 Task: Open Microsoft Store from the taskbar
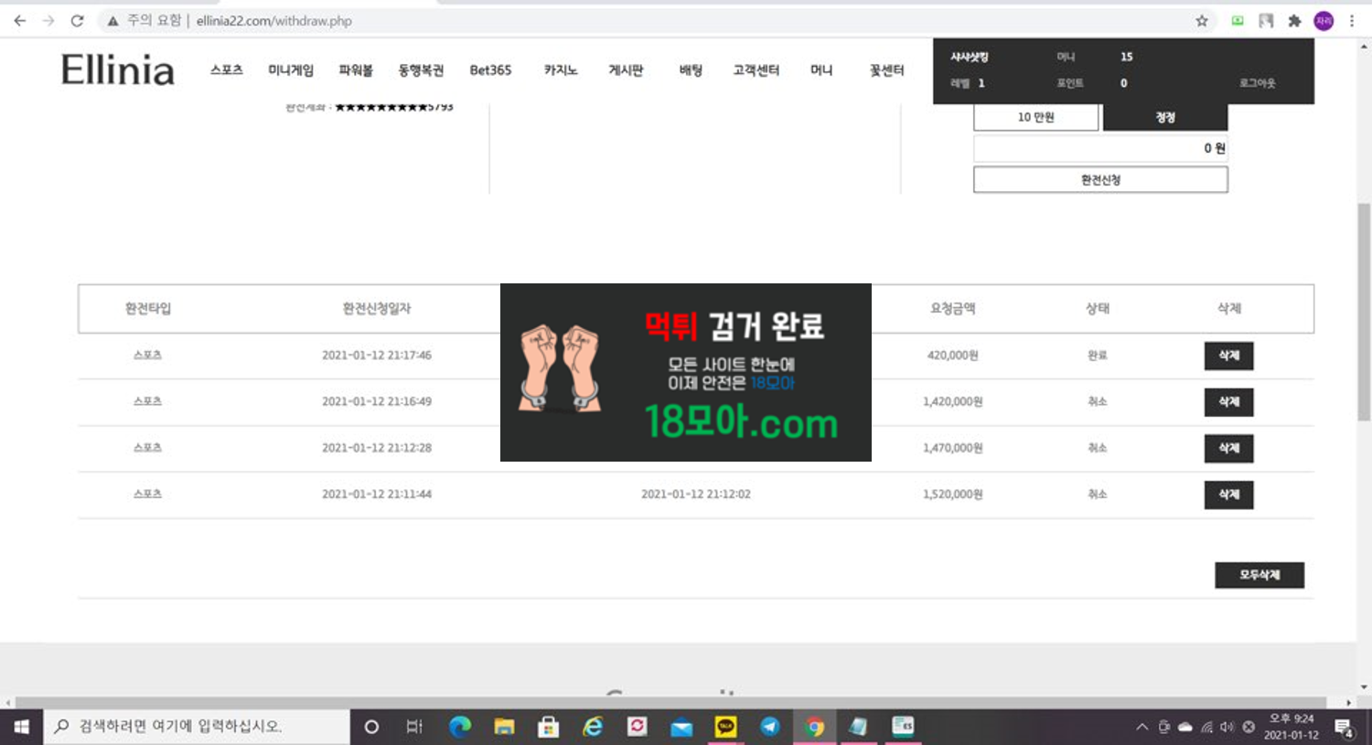point(548,727)
